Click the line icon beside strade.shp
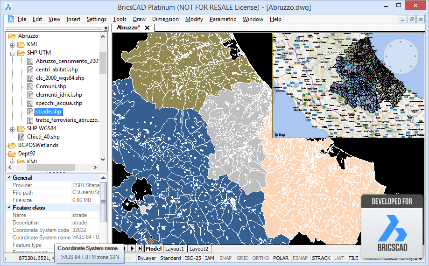The height and width of the screenshot is (266, 429). point(30,112)
